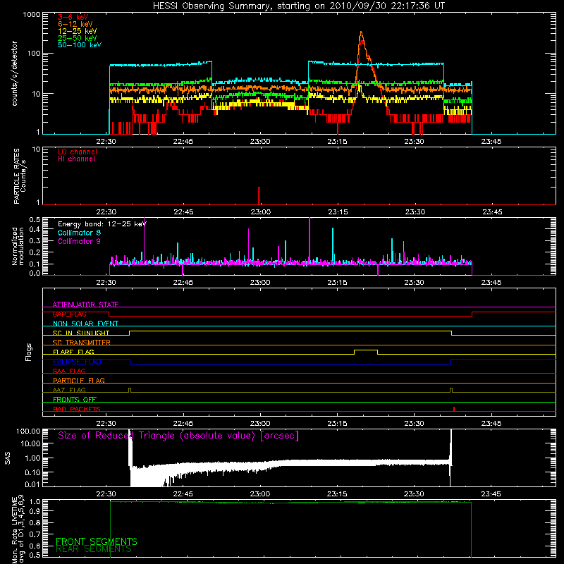The width and height of the screenshot is (564, 564).
Task: Click the 100.00 y-axis label on SAS plot
Action: 28,431
